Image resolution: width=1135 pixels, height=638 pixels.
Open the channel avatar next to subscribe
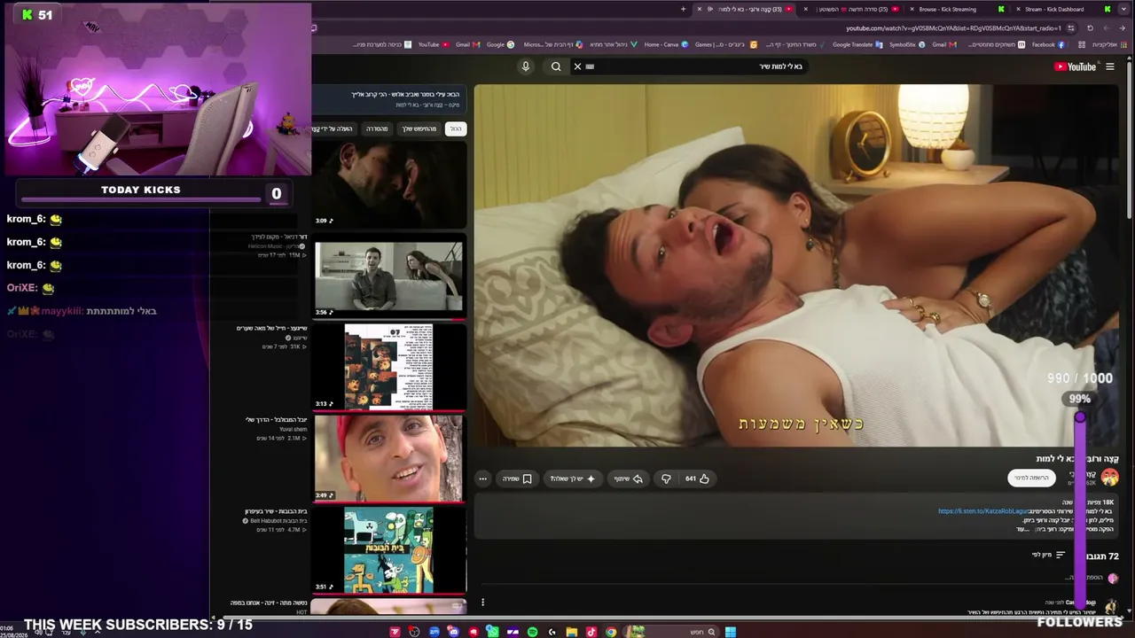(1109, 478)
